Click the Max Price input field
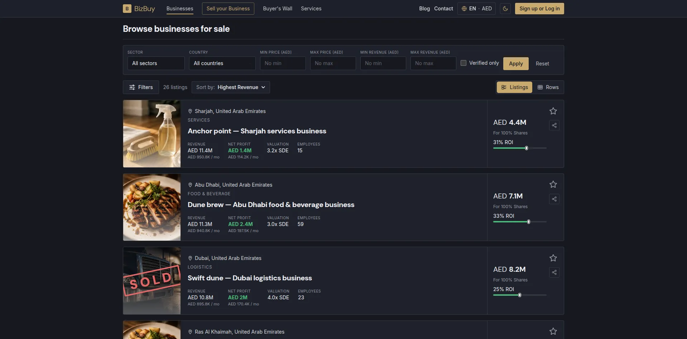Screen dimensions: 687x339 coord(333,63)
